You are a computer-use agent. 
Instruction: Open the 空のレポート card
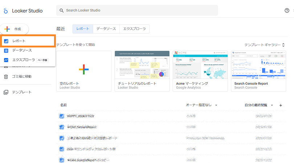[x=84, y=71]
